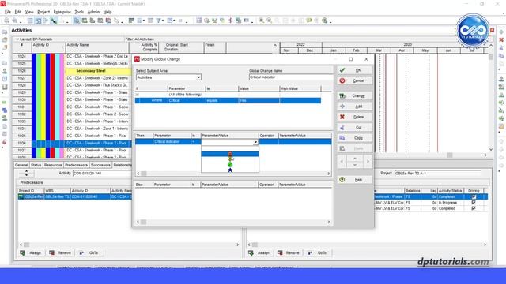Click the move-up arrow in the Global Change dialog

355,159
